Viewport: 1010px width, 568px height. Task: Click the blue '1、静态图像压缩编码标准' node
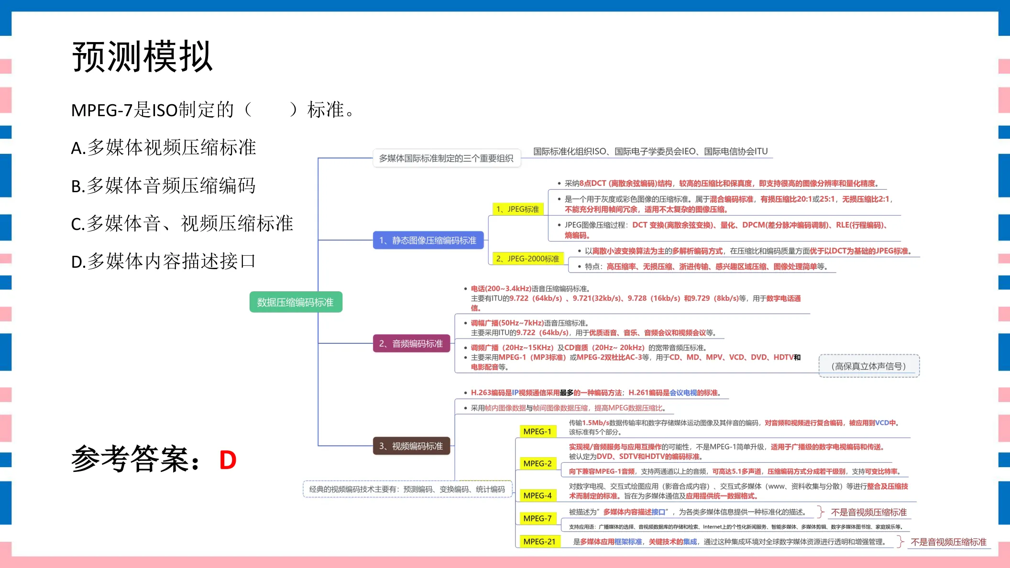428,240
